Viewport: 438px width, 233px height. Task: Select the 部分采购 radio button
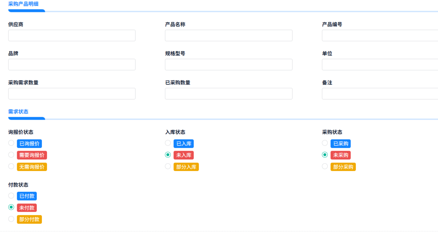tap(325, 166)
